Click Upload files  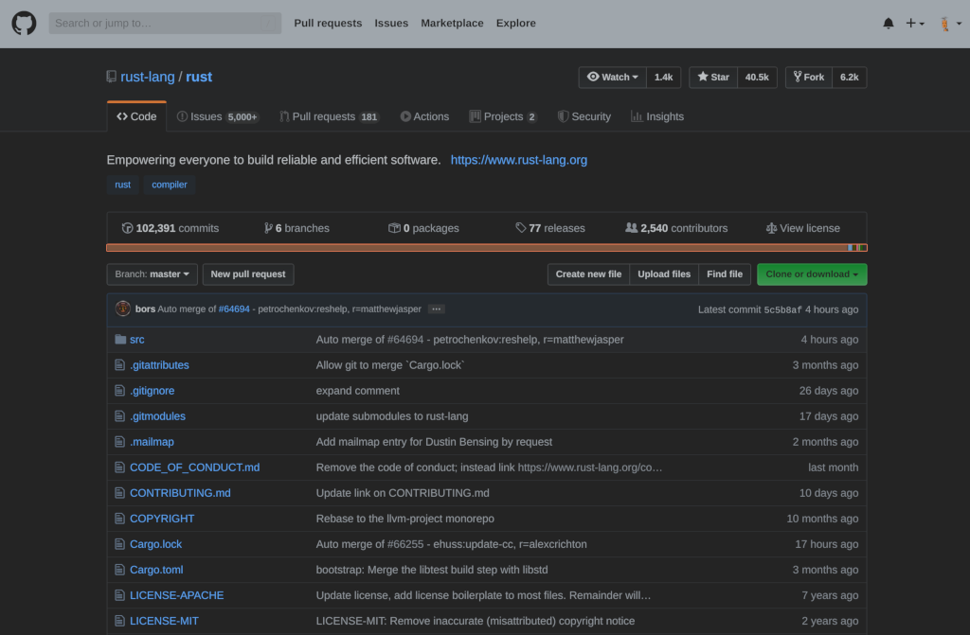(664, 273)
